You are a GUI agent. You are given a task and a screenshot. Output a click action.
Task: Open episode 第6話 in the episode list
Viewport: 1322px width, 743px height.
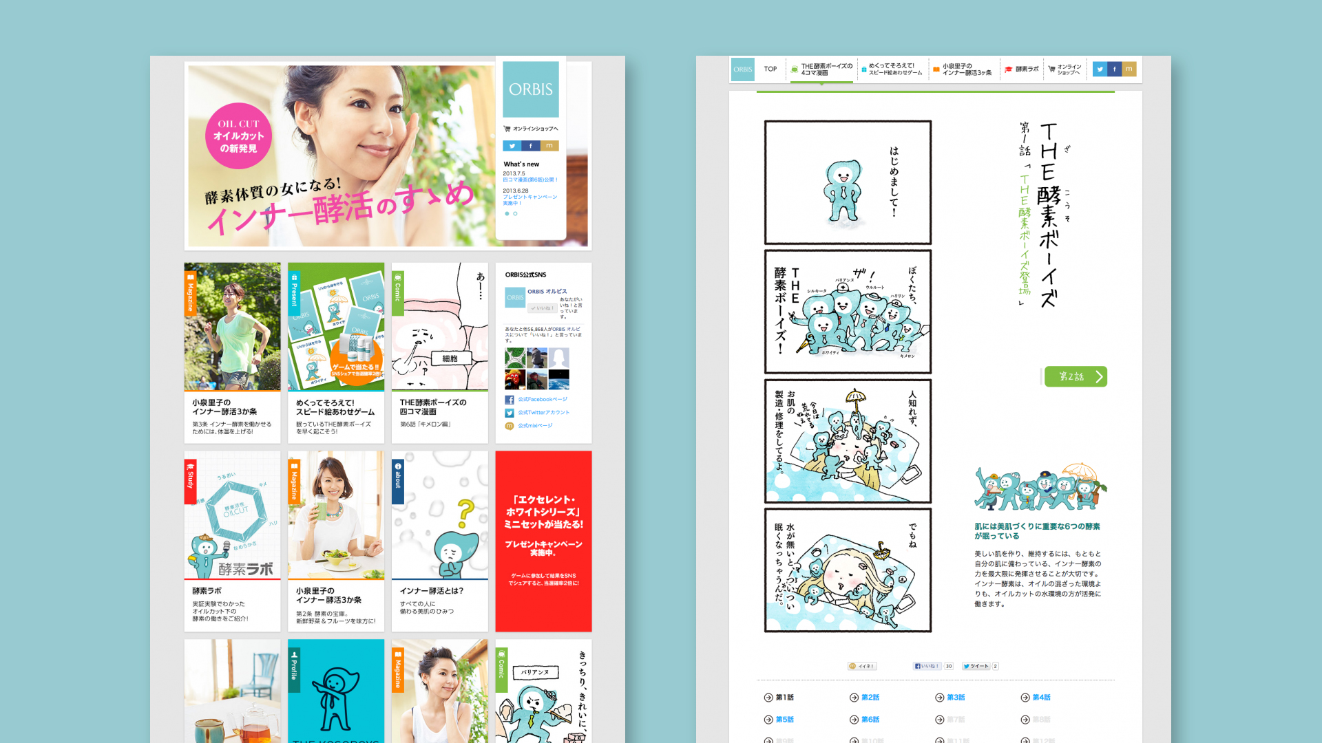pos(865,720)
